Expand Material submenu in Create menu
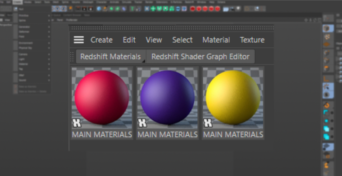Screen dimensions: 342x176 coord(32,64)
